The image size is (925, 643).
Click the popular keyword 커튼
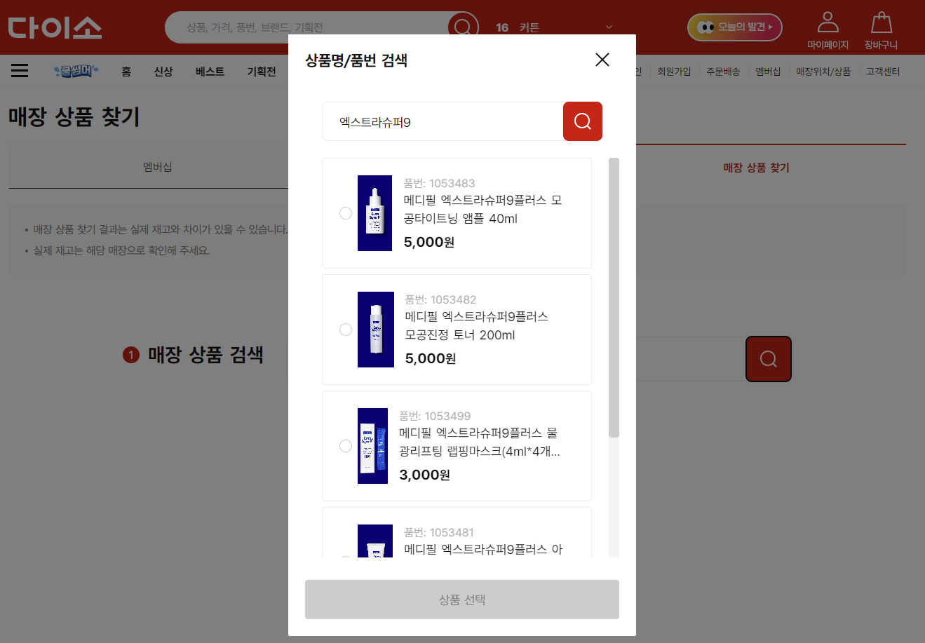click(529, 27)
